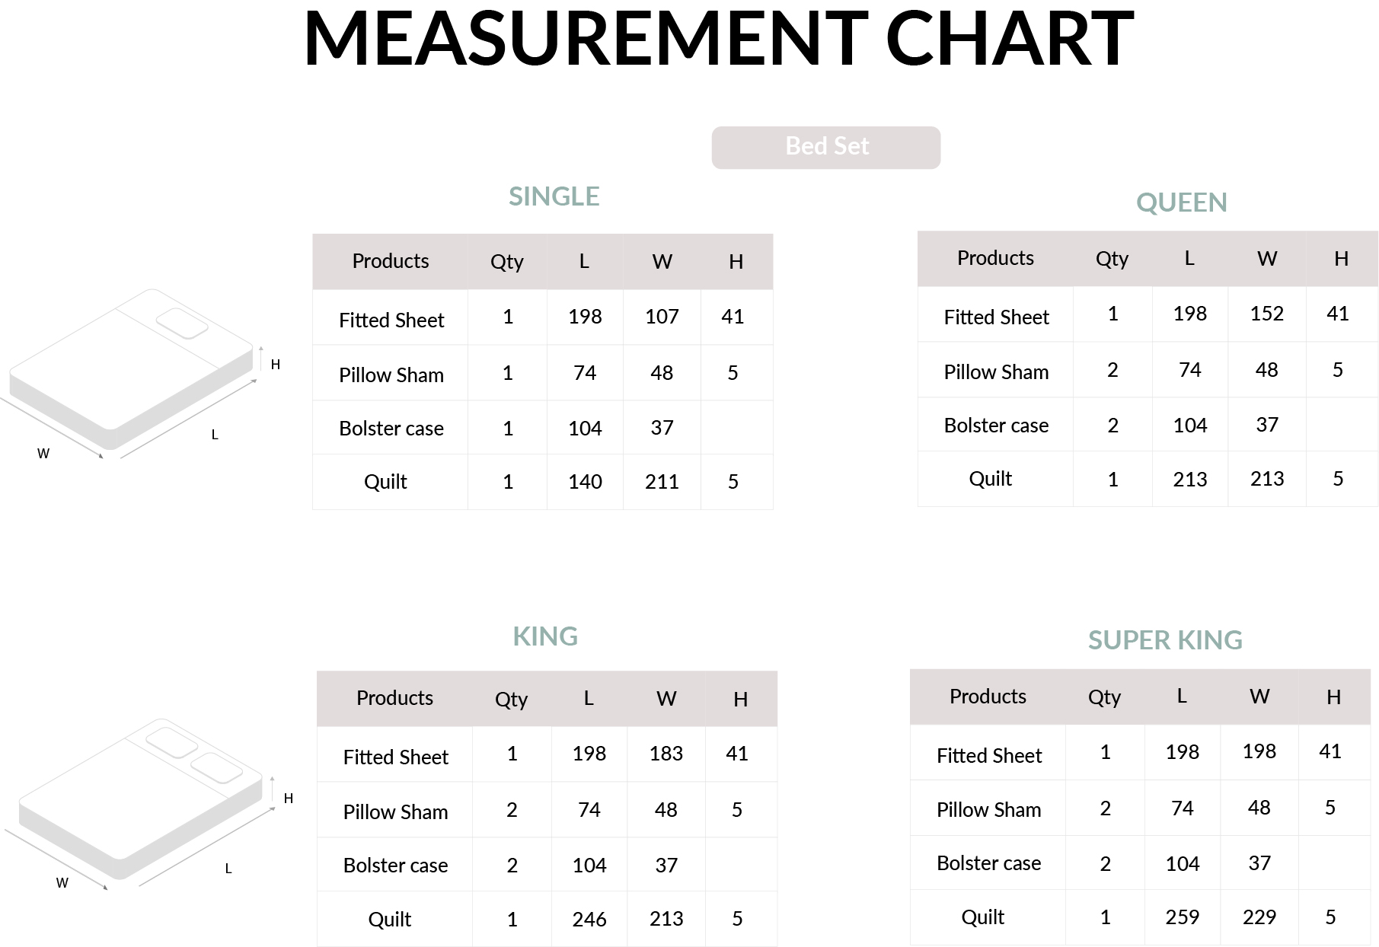Click the H height arrow on lower bed diagram
1379x947 pixels.
(273, 790)
